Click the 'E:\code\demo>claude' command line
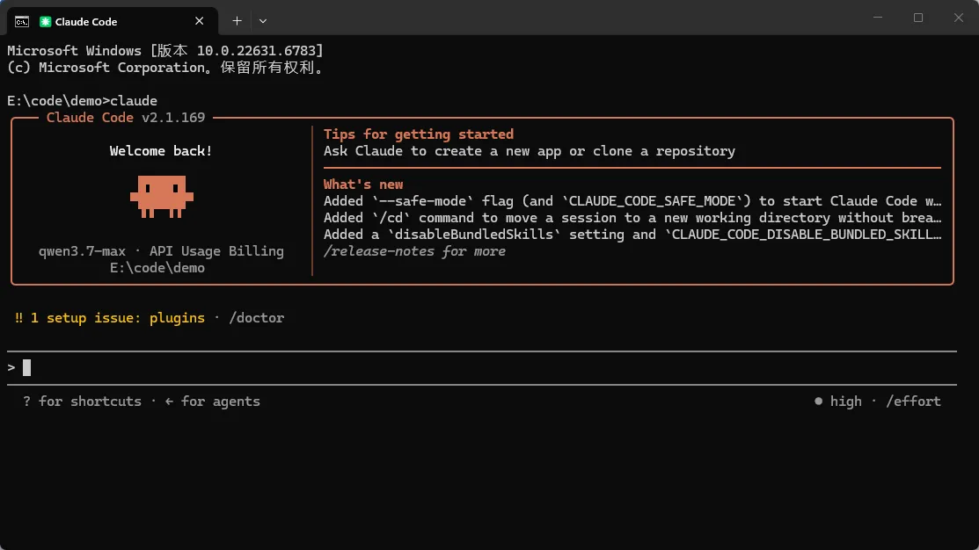This screenshot has width=979, height=550. click(x=83, y=101)
